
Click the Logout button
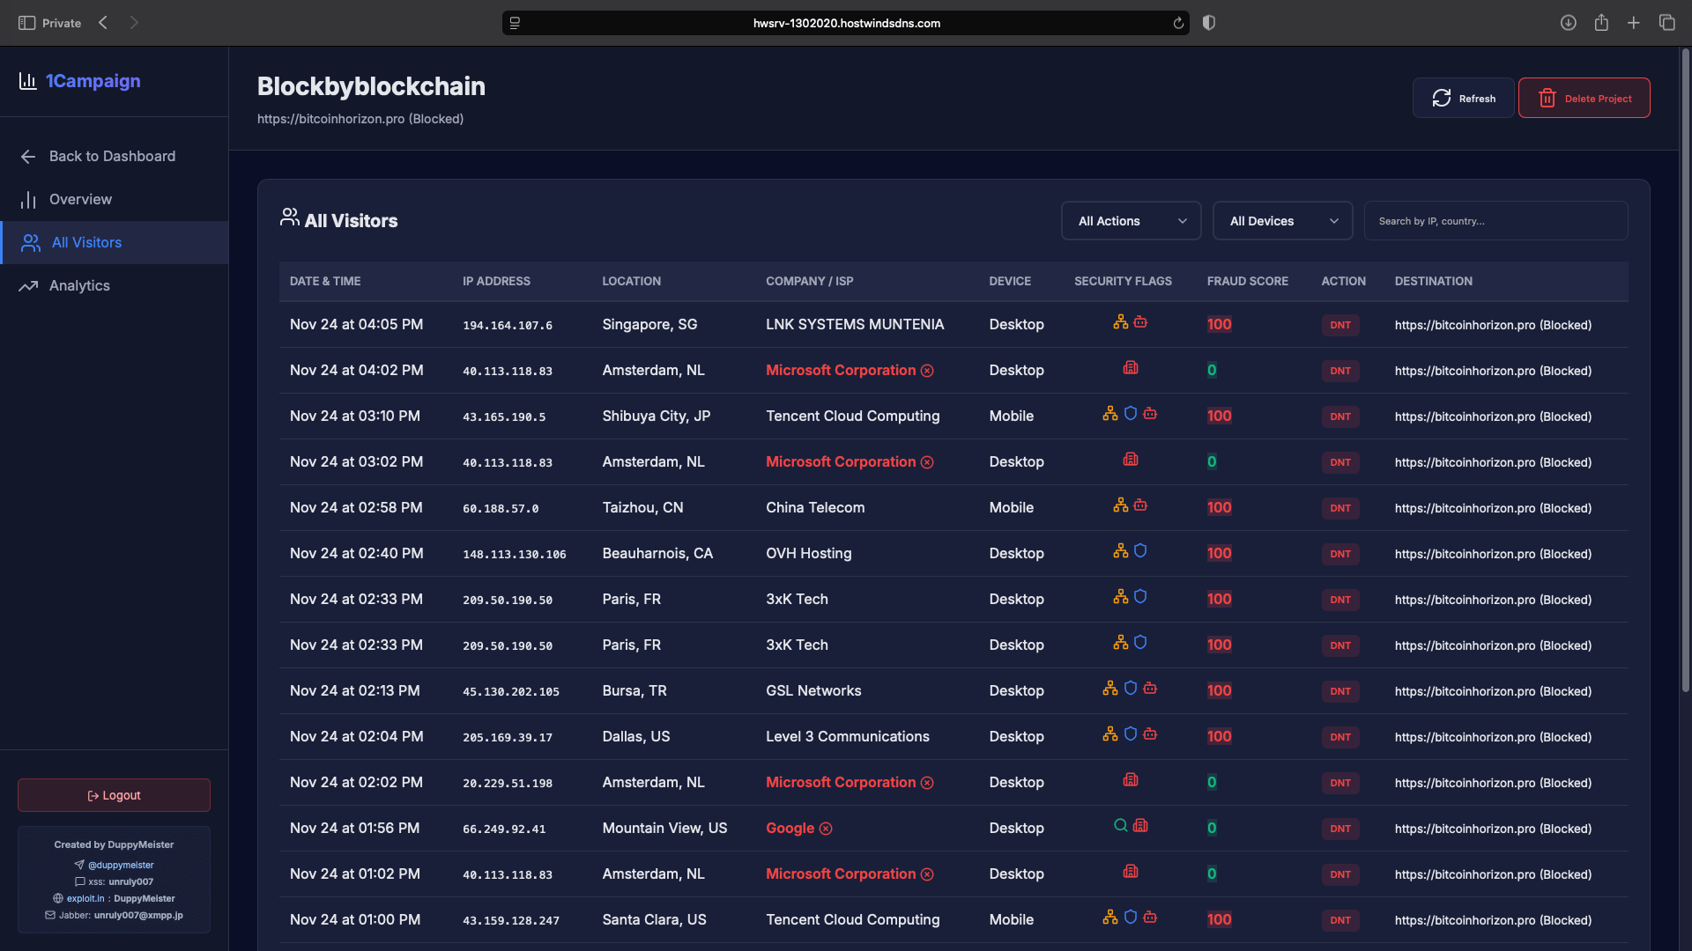pos(114,795)
